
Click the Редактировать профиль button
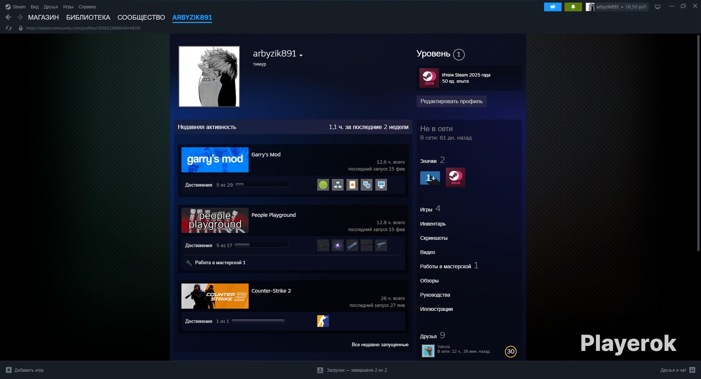pos(452,101)
